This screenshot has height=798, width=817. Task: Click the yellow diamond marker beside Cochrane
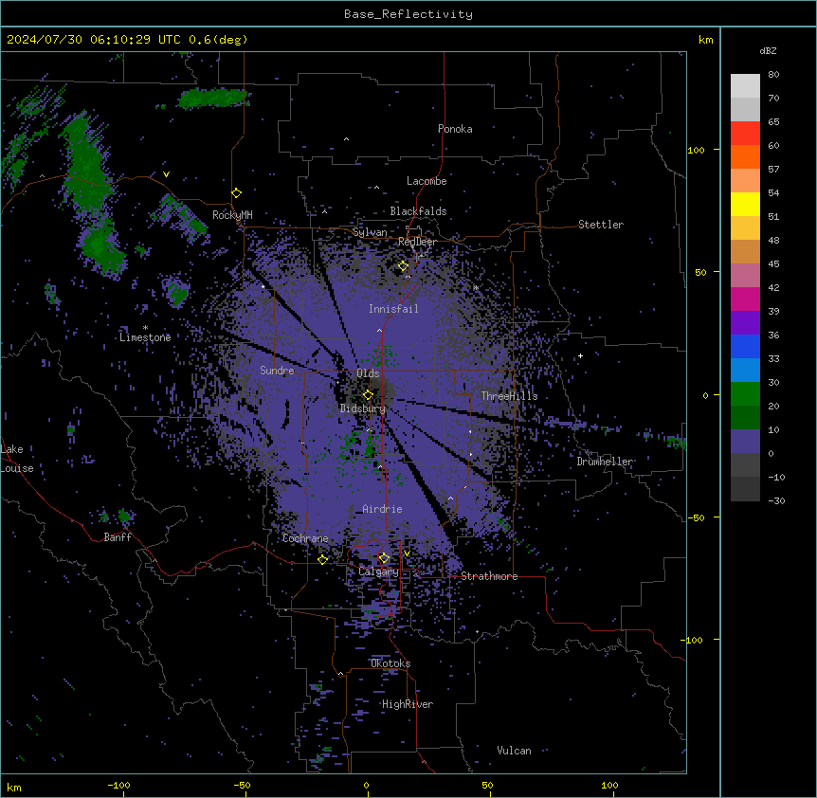[322, 559]
